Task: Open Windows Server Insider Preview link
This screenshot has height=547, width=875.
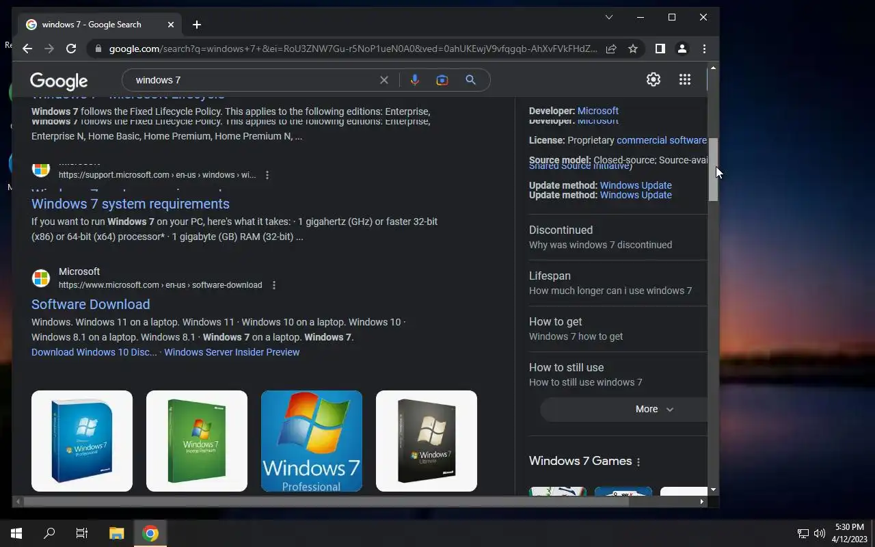Action: coord(232,352)
